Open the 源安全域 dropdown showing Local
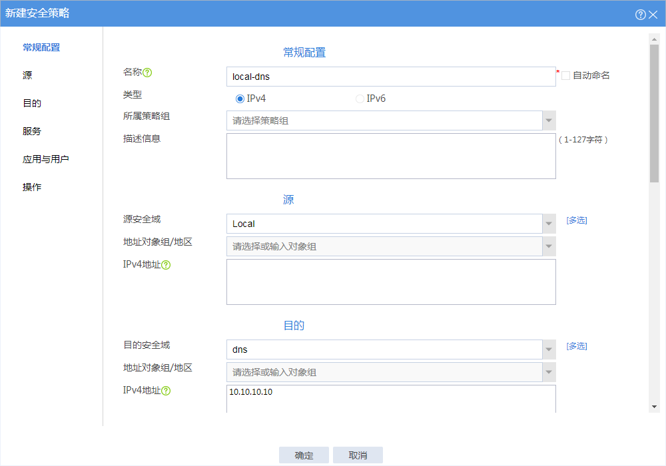Viewport: 666px width, 466px height. (549, 224)
